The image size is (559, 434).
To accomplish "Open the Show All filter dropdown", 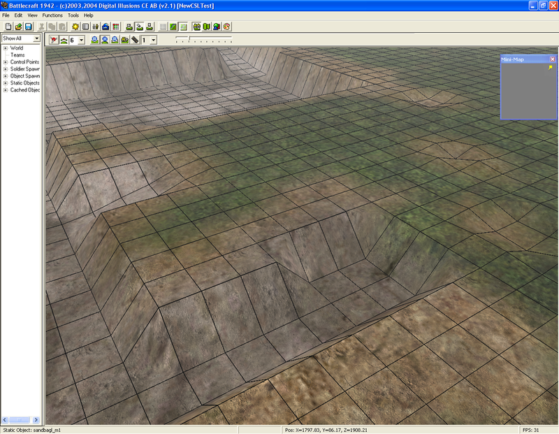I will (x=37, y=38).
